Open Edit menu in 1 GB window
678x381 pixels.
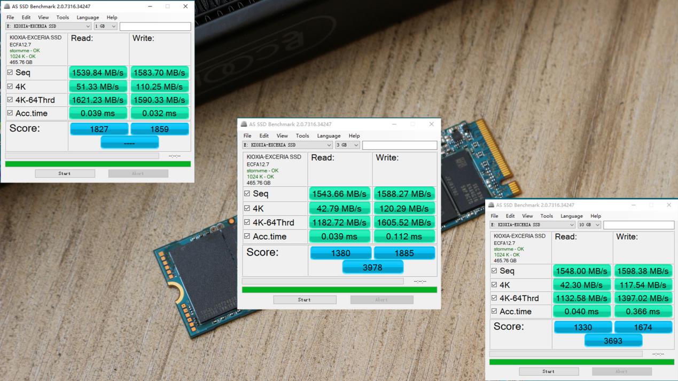click(26, 18)
